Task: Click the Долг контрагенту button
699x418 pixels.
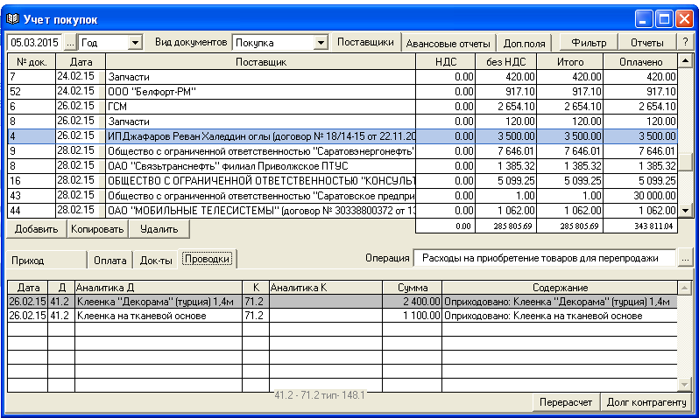Action: click(x=647, y=402)
